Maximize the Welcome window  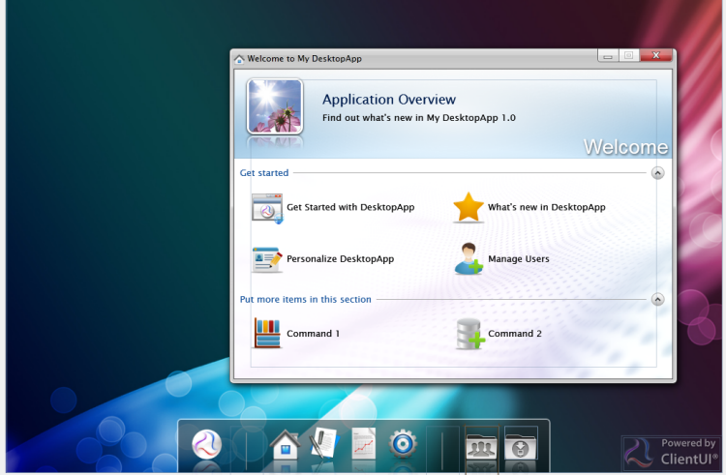(x=629, y=55)
